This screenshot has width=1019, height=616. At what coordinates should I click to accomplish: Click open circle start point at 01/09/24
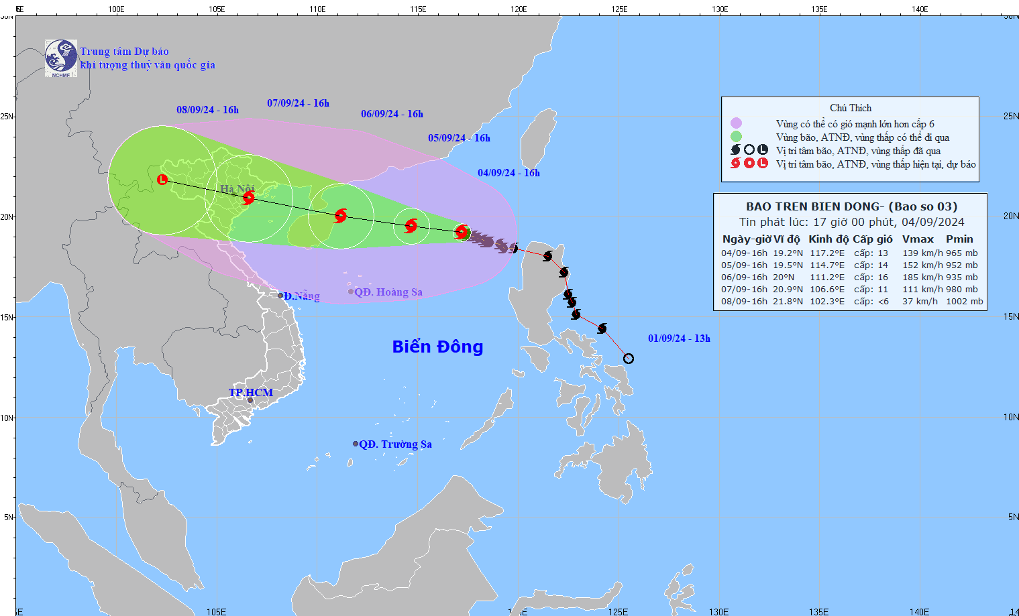coord(629,359)
